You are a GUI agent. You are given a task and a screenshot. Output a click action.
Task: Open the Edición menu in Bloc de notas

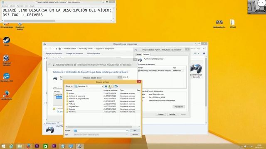(12, 6)
